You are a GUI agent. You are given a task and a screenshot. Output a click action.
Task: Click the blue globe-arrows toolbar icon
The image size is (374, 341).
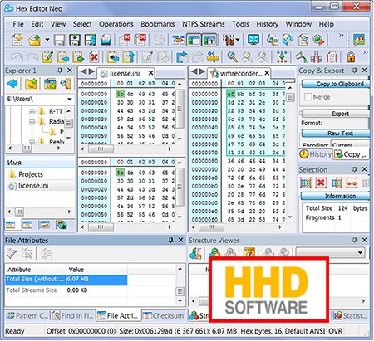click(288, 40)
